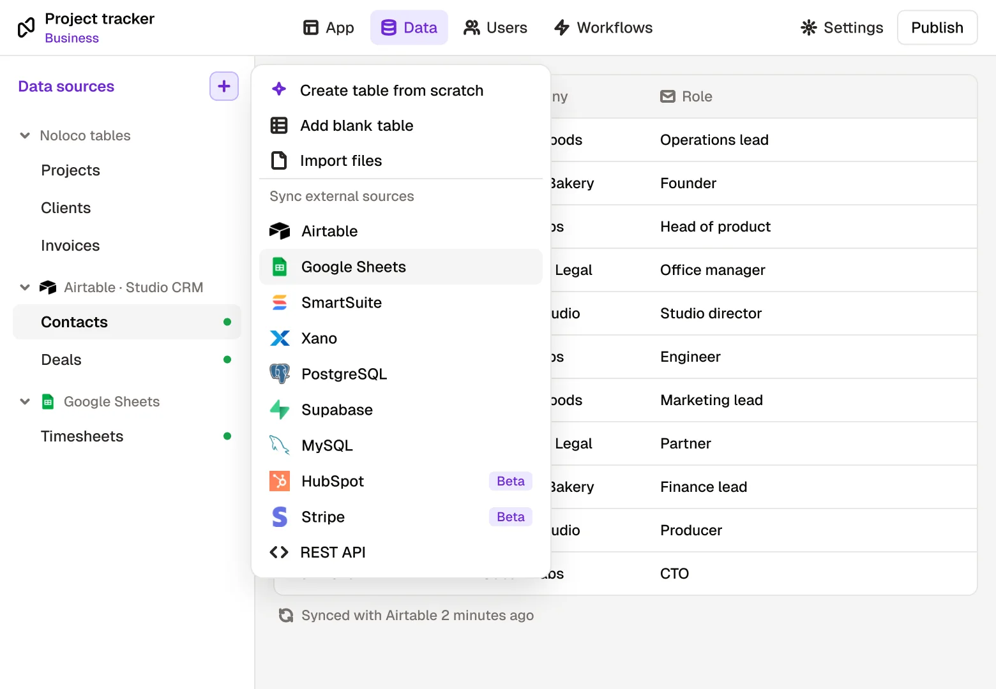Collapse the Noloco tables group
This screenshot has width=996, height=689.
pyautogui.click(x=25, y=135)
